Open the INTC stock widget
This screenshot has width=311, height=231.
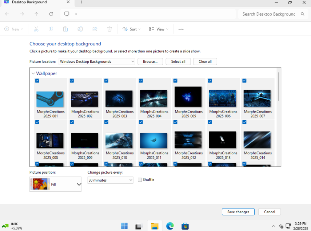(12, 226)
